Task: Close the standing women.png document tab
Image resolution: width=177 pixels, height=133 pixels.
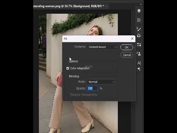Action: click(107, 6)
